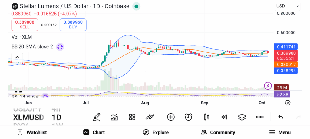310x139 pixels.
Task: Open the layout grid icon
Action: coord(132,117)
